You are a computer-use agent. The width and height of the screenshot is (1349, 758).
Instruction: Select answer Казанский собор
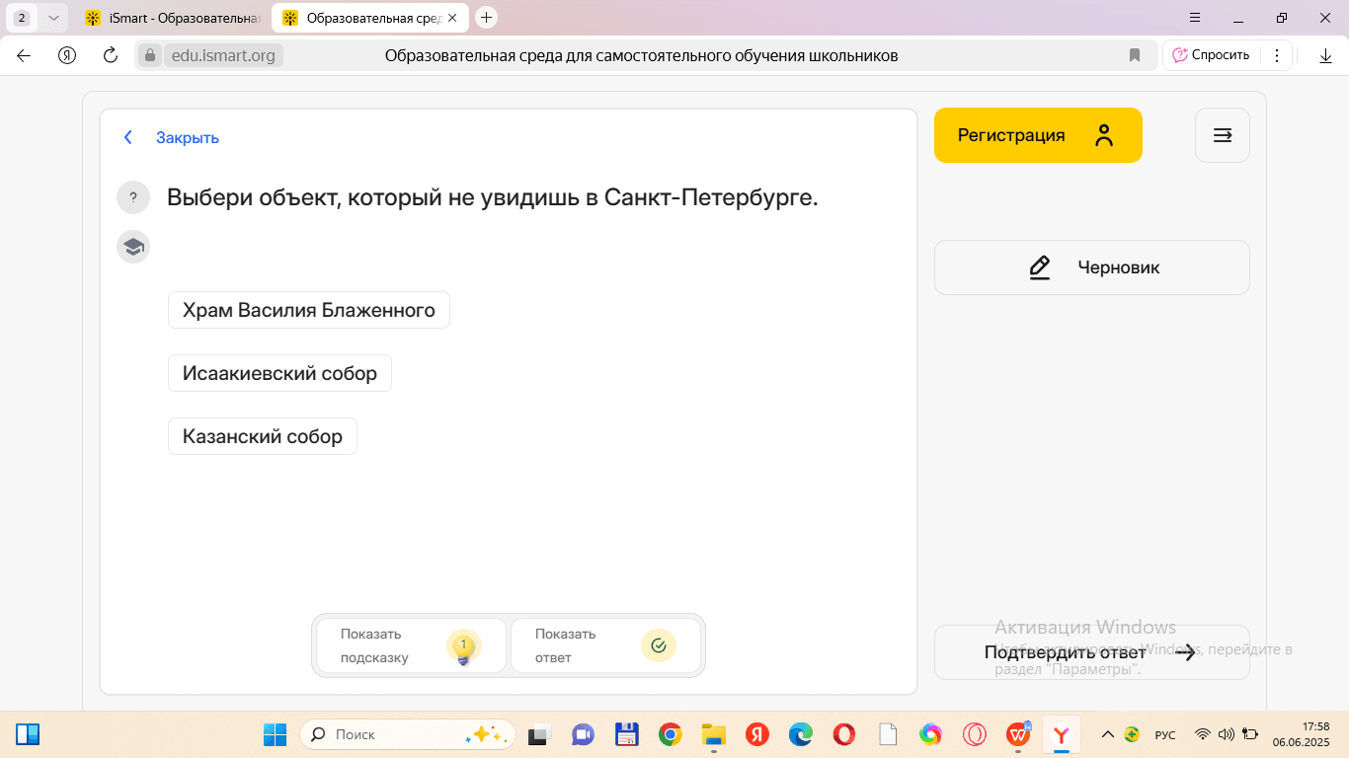click(x=262, y=436)
